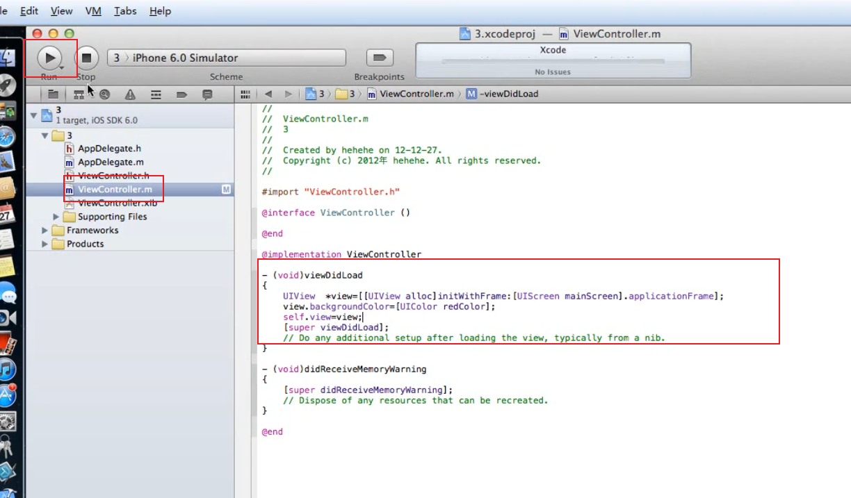Open Safari from the Dock
Screen dimensions: 851x498
click(7, 137)
